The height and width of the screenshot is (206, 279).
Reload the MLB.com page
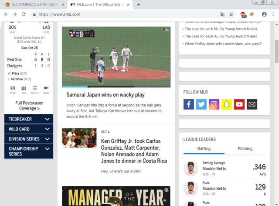click(x=24, y=14)
